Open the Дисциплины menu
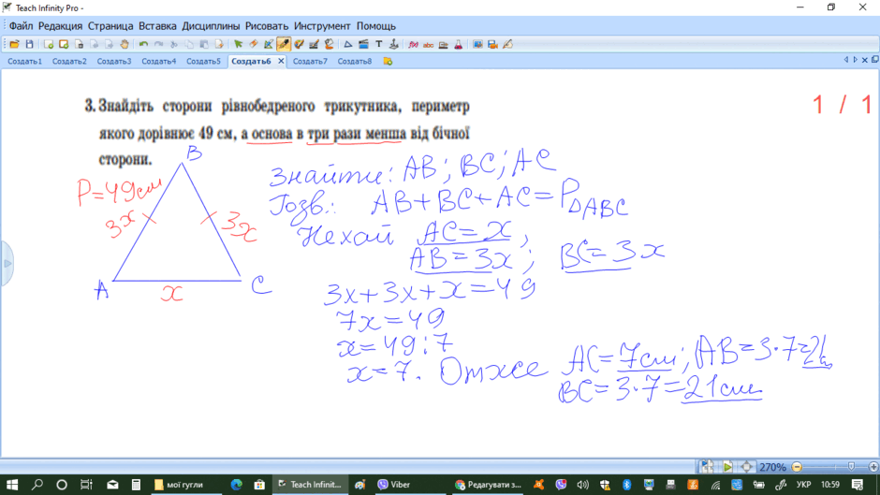Screen dimensions: 880x495 (211, 26)
